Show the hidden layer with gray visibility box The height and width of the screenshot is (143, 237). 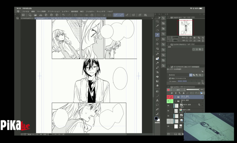click(168, 121)
